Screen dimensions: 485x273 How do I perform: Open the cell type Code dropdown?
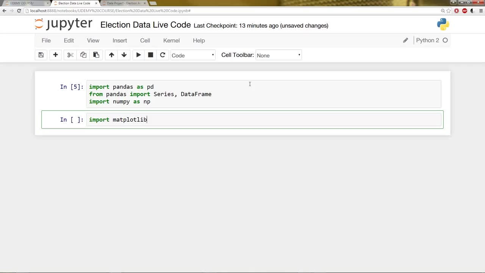(x=193, y=55)
